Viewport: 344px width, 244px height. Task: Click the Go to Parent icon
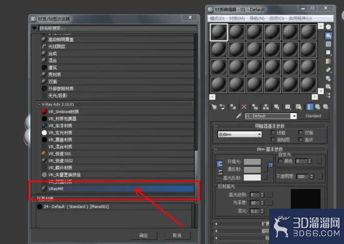(x=318, y=107)
